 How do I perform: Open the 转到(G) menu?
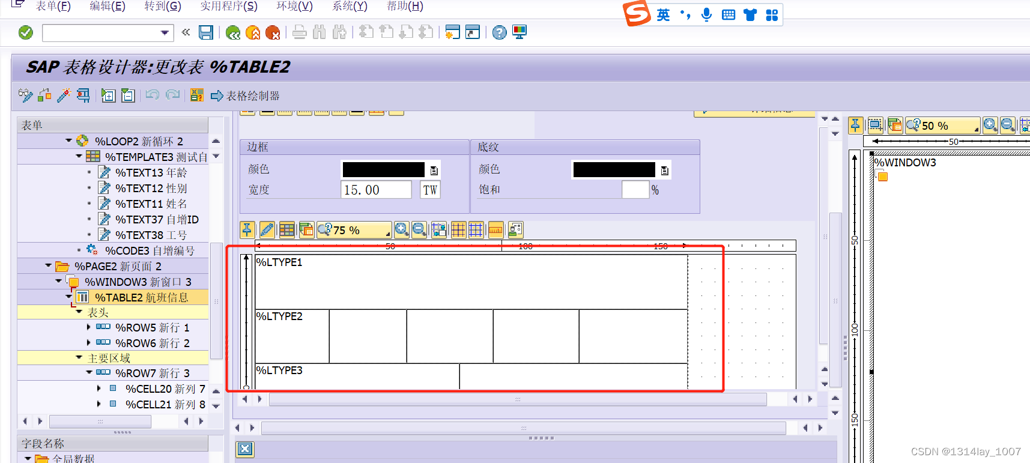coord(163,6)
